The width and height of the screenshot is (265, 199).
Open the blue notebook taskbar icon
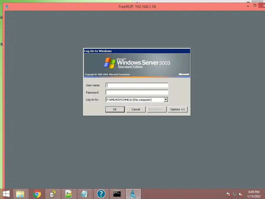(85, 194)
